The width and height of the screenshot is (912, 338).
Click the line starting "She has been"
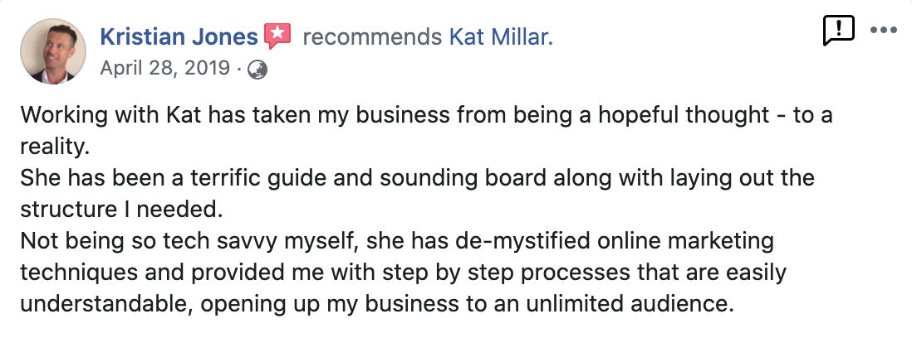tap(417, 178)
